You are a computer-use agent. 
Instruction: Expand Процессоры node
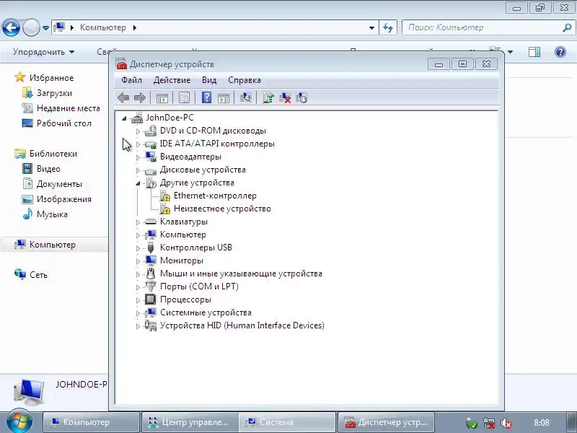[x=138, y=300]
